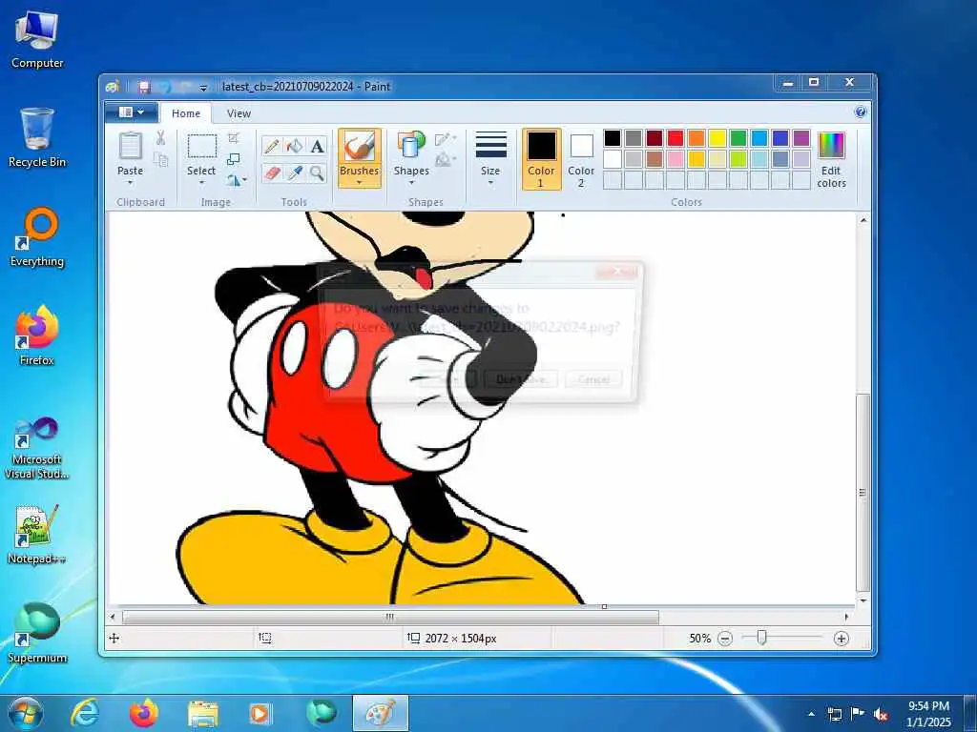This screenshot has width=977, height=732.
Task: Click the Resize icon in Image group
Action: pos(234,159)
